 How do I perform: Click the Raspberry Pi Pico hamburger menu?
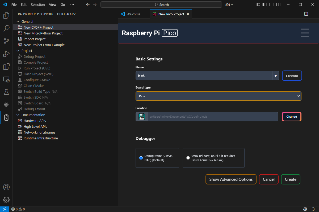tap(304, 33)
